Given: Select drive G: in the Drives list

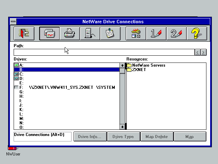Looking at the screenshot, I should pos(67,92).
